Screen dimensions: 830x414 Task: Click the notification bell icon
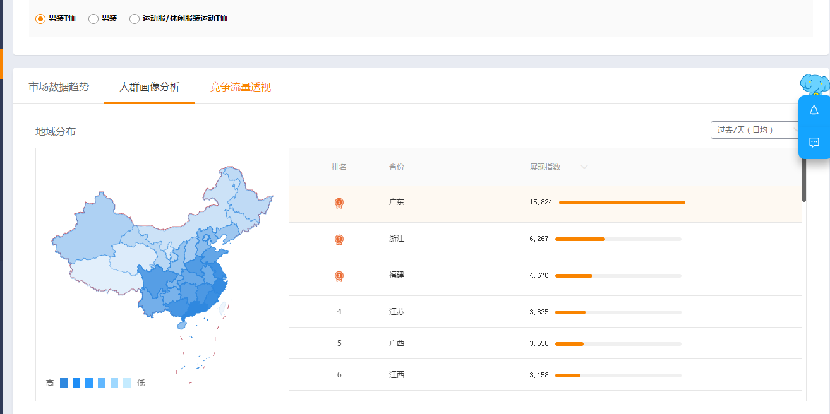pyautogui.click(x=814, y=111)
